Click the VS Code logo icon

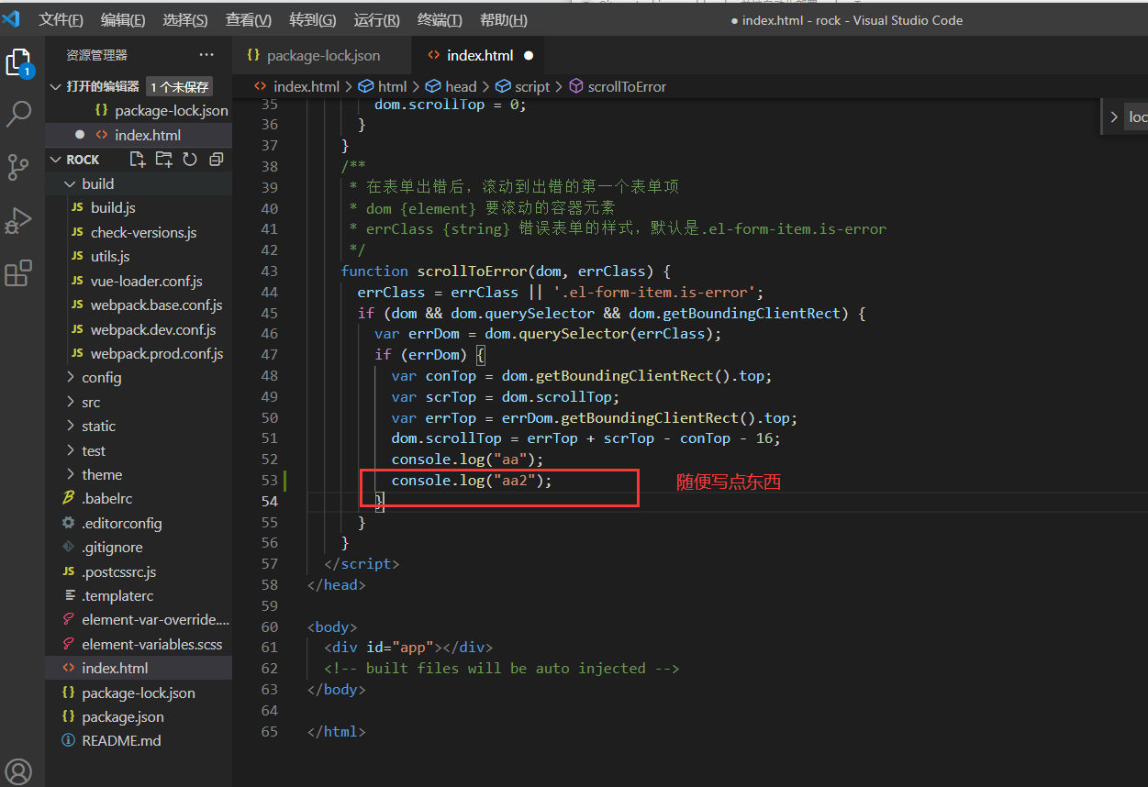click(11, 18)
